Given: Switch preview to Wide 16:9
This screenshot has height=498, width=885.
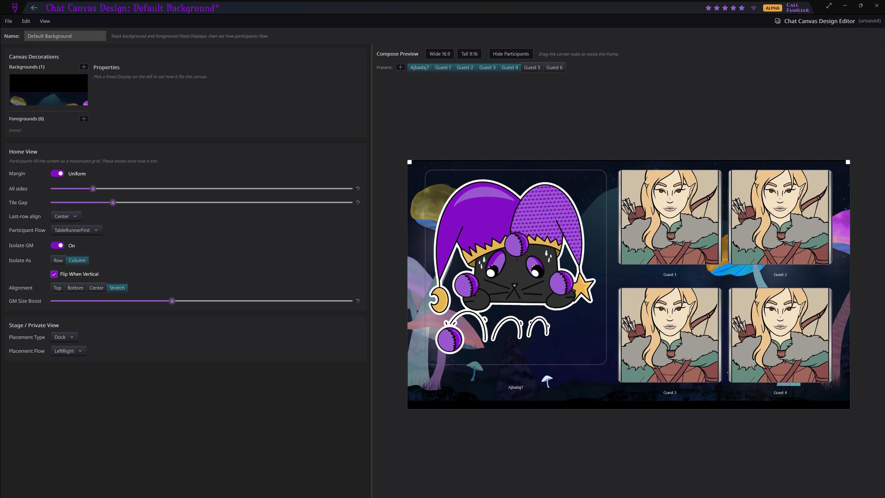Looking at the screenshot, I should point(440,54).
